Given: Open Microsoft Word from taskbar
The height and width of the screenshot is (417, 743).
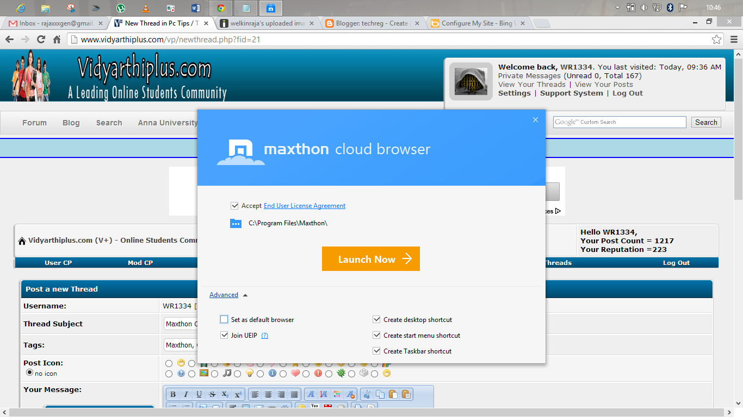Looking at the screenshot, I should click(196, 8).
